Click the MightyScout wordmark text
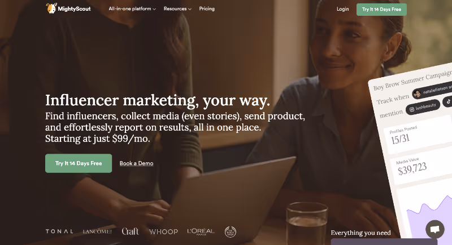The height and width of the screenshot is (245, 452). tap(74, 9)
